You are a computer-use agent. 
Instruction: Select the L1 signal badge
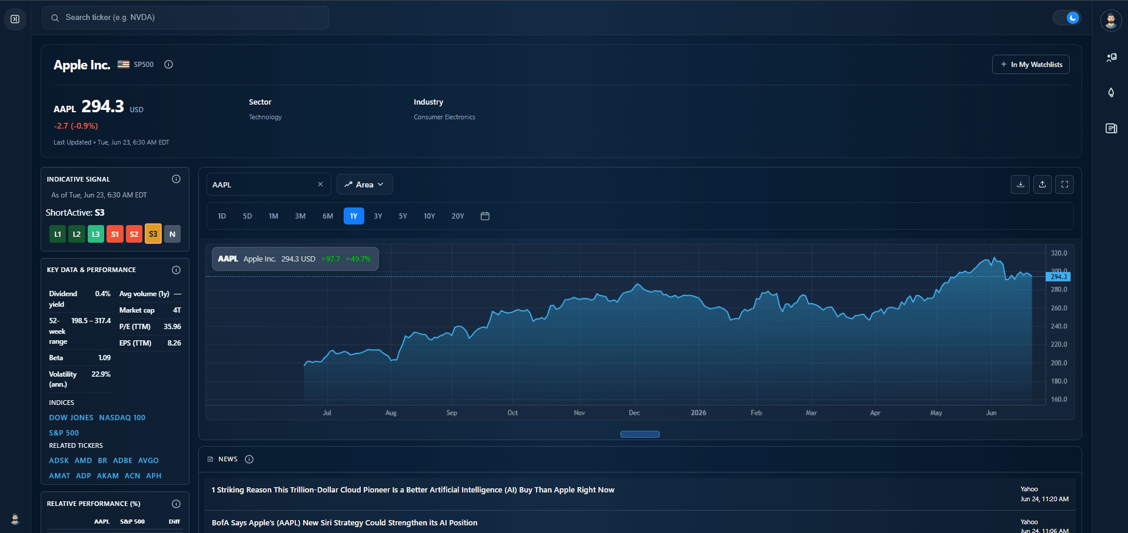58,234
